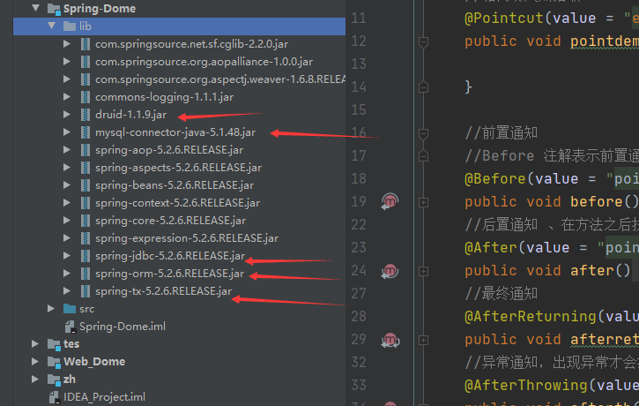Click the advice gutter icon on line 29
Screen dimensions: 639x406
pos(390,340)
